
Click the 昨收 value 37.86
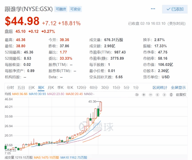64,46
